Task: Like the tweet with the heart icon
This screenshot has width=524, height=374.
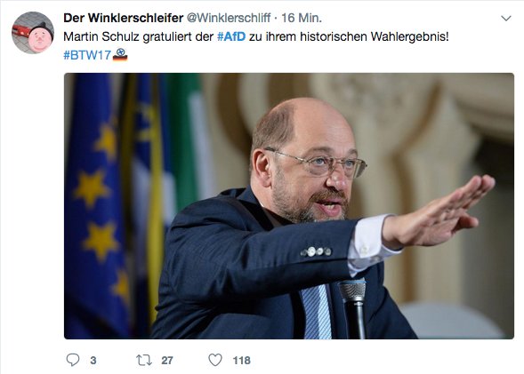Action: click(215, 360)
